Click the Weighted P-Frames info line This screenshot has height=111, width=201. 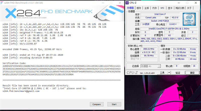pos(33,32)
